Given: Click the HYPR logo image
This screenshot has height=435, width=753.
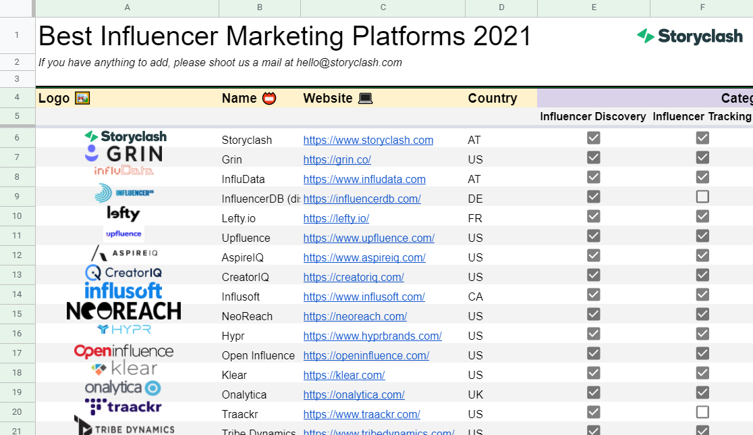Looking at the screenshot, I should coord(124,329).
